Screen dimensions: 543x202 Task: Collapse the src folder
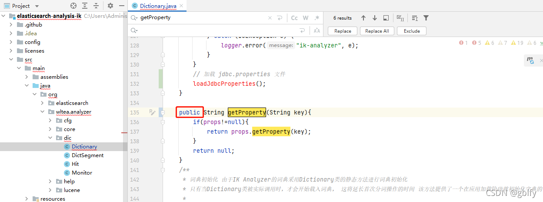click(x=12, y=60)
